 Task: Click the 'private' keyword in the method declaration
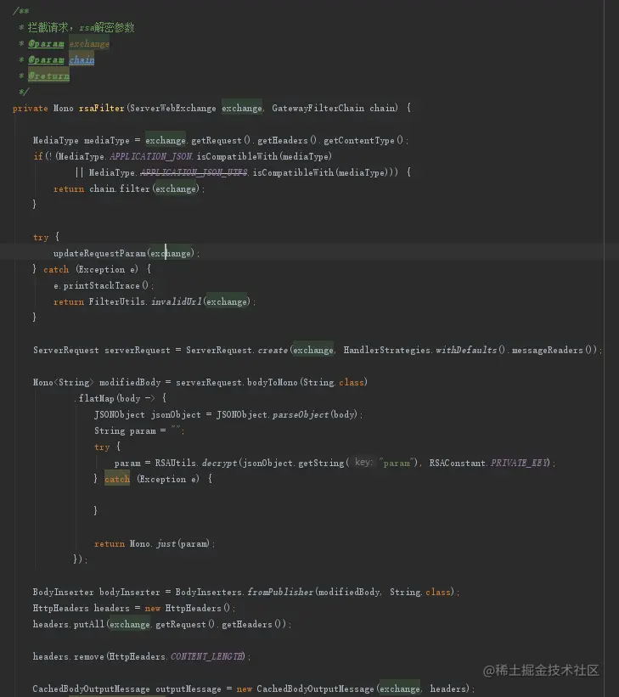pyautogui.click(x=31, y=109)
